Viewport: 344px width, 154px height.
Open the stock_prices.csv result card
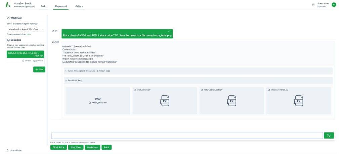(x=98, y=101)
